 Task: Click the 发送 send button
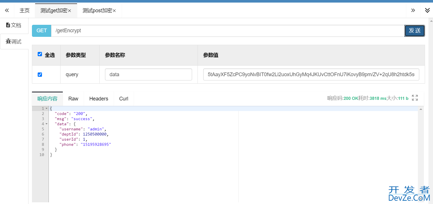415,31
